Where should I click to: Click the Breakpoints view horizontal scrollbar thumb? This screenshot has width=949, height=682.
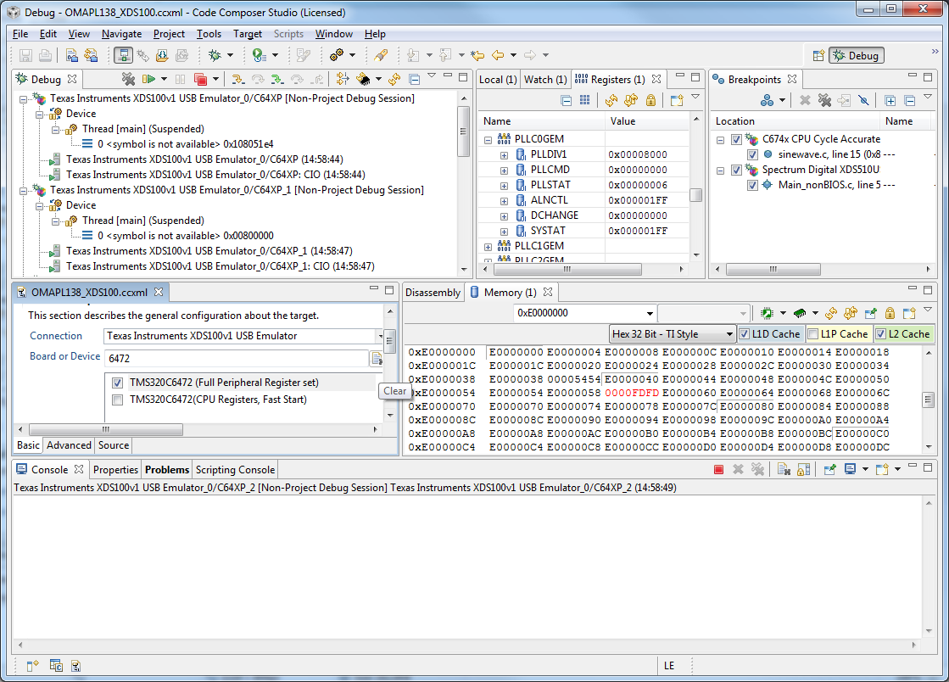point(773,269)
